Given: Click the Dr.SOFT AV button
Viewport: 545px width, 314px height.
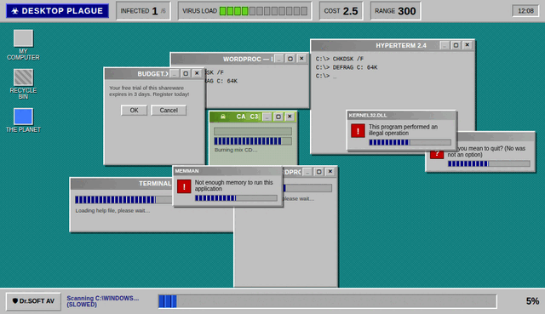Looking at the screenshot, I should [33, 301].
